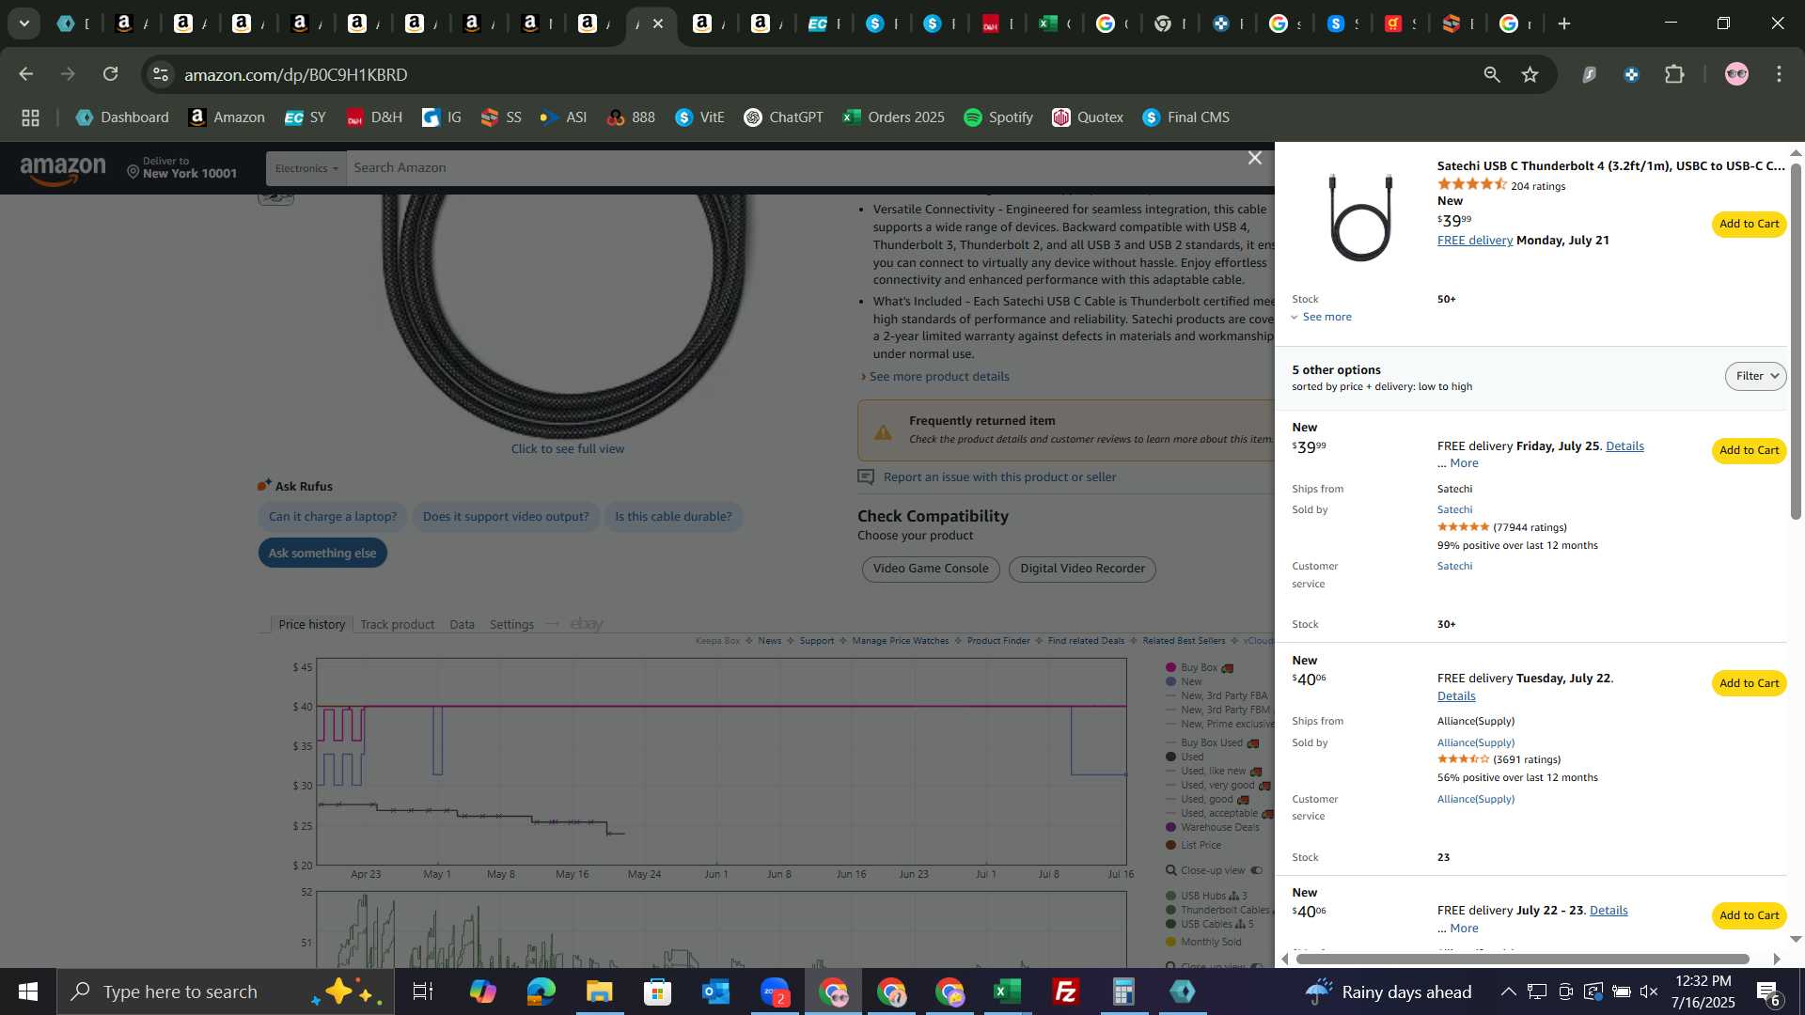The image size is (1805, 1015).
Task: Open the VitE bookmark
Action: click(700, 117)
